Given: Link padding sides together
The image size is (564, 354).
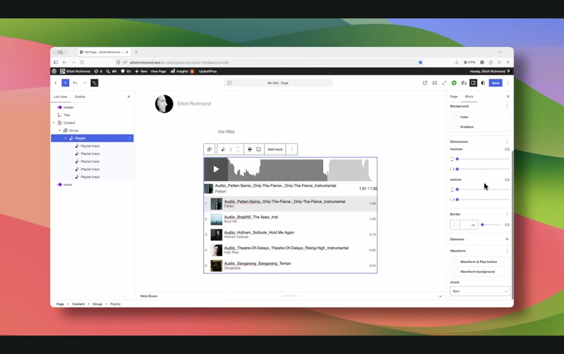Looking at the screenshot, I should pyautogui.click(x=507, y=149).
